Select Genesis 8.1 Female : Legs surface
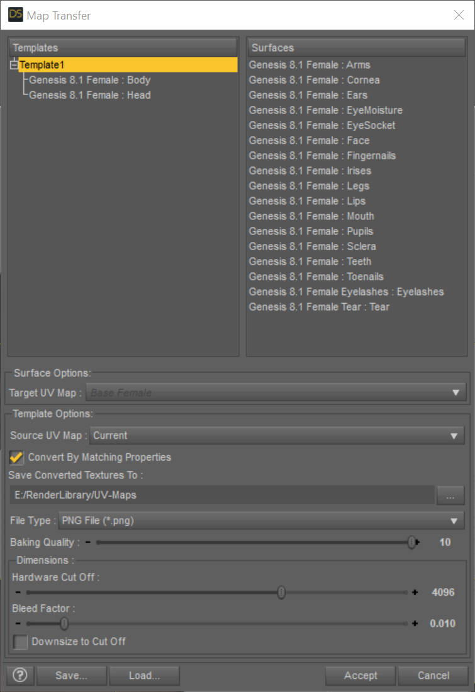The width and height of the screenshot is (475, 692). click(x=309, y=186)
